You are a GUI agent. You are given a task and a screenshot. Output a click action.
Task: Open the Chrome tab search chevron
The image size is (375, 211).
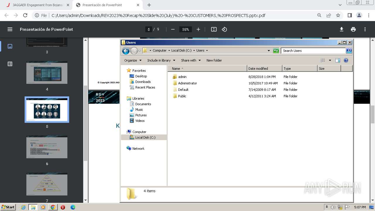340,5
